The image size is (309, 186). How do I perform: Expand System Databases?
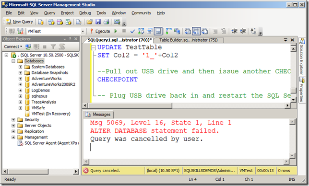[x=20, y=67]
